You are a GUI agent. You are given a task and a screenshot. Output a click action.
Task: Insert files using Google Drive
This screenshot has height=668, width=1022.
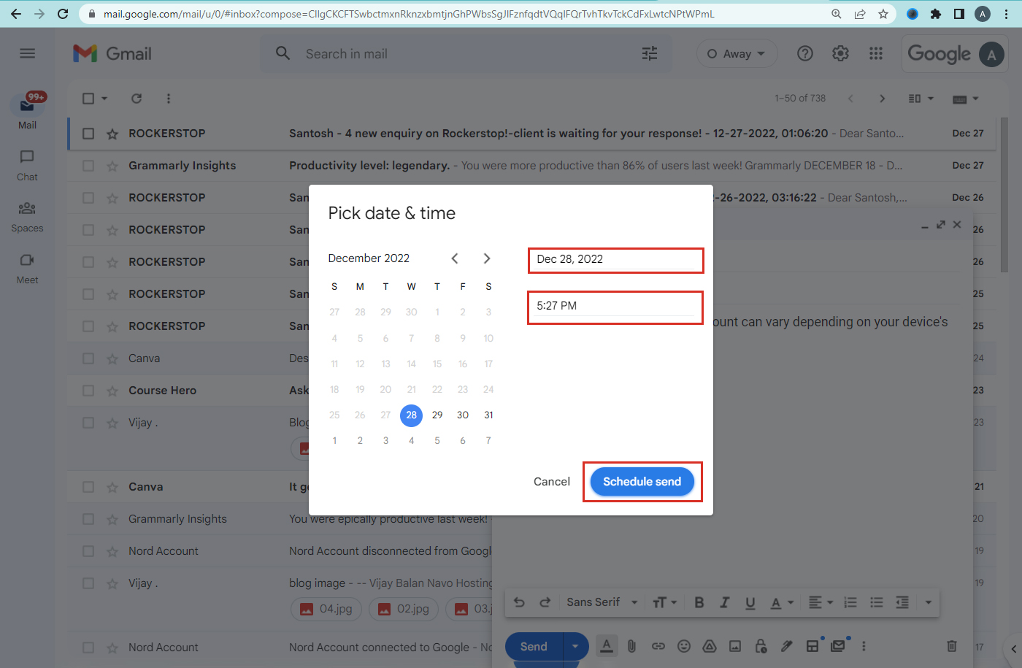pyautogui.click(x=710, y=646)
